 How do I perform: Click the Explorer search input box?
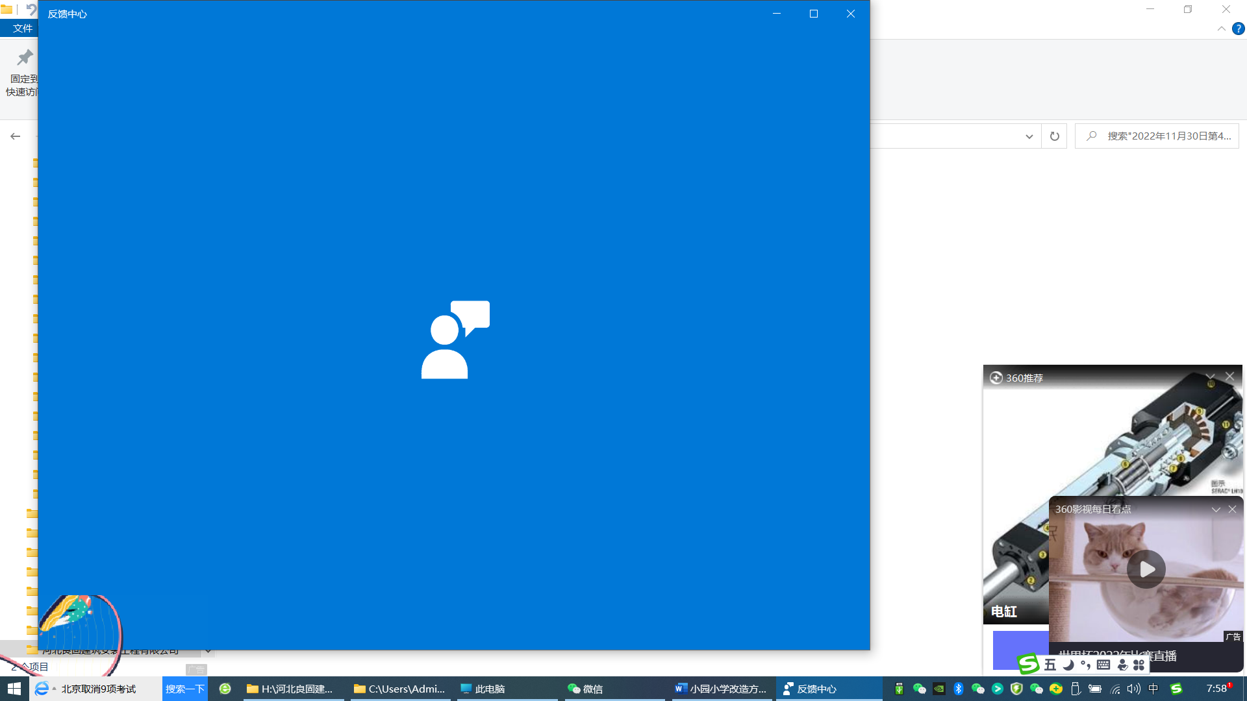coord(1168,136)
